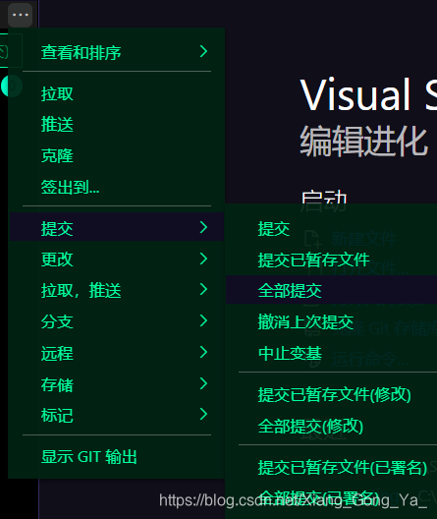Image resolution: width=437 pixels, height=519 pixels.
Task: Open the 分支 submenu
Action: tap(117, 321)
